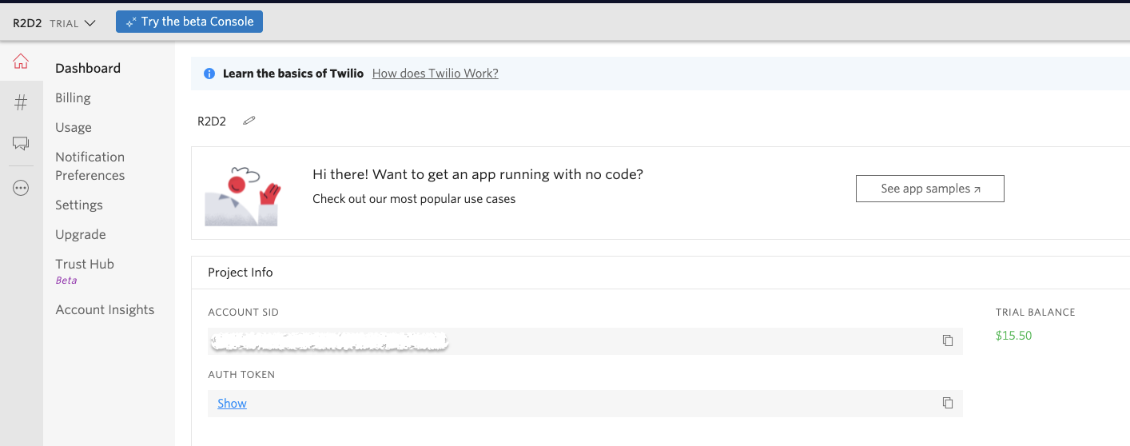Click the Hi there no-code app heading
Viewport: 1130px width, 446px height.
478,174
